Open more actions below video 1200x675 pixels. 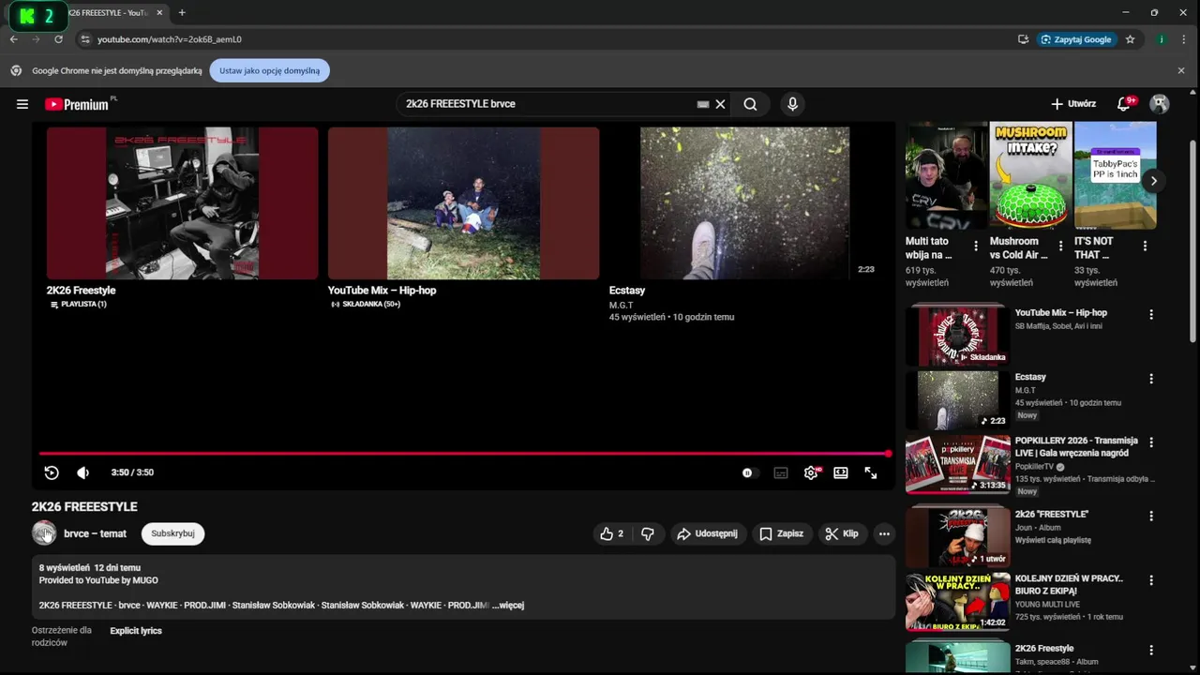tap(883, 533)
